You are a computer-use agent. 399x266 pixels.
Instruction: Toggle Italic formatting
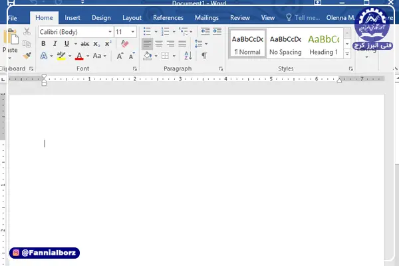55,44
